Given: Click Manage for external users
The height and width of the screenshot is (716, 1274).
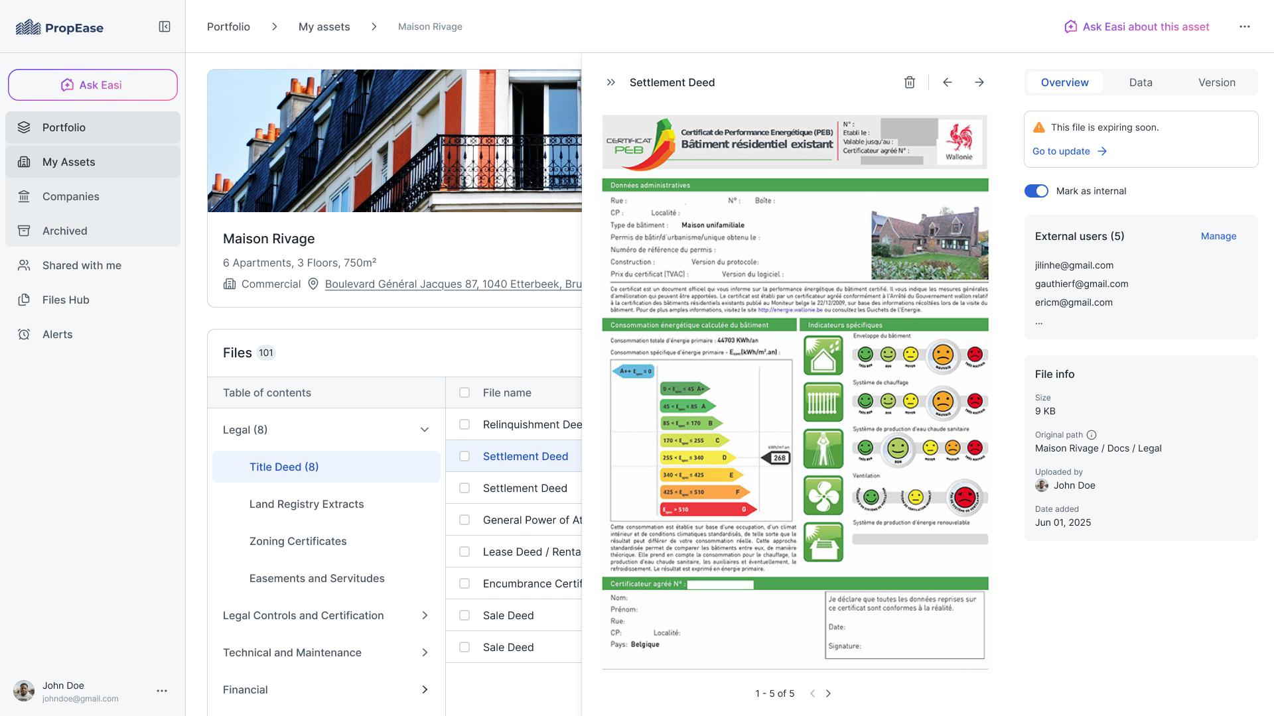Looking at the screenshot, I should [x=1218, y=236].
